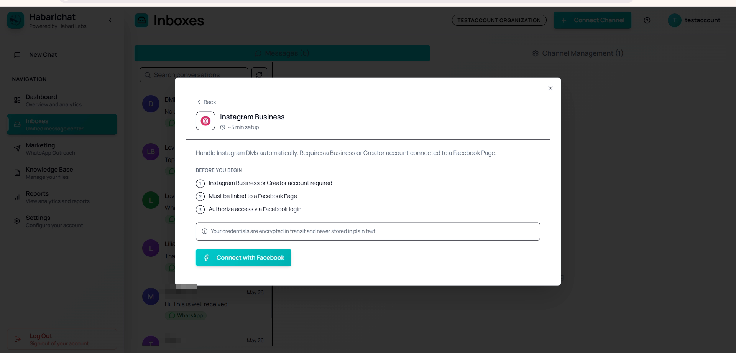The image size is (736, 353).
Task: Select Inboxes in the navigation
Action: 62,124
